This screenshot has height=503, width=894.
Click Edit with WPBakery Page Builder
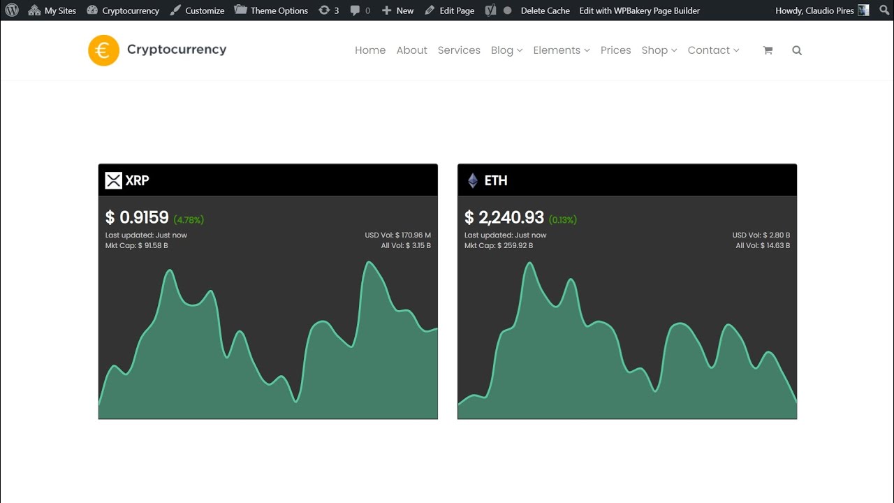click(x=639, y=10)
